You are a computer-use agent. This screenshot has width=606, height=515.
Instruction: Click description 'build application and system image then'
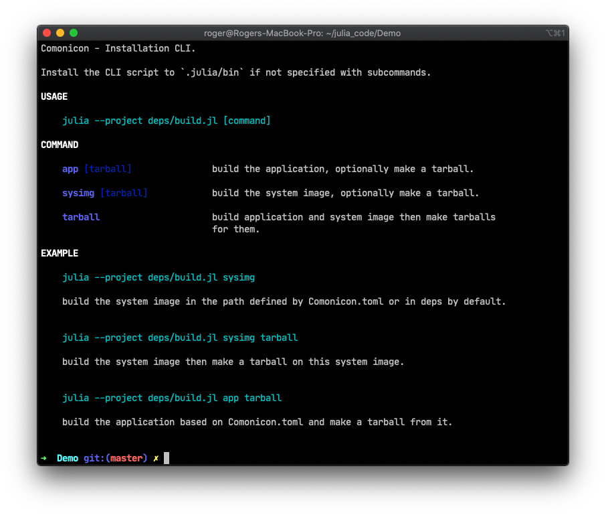354,217
